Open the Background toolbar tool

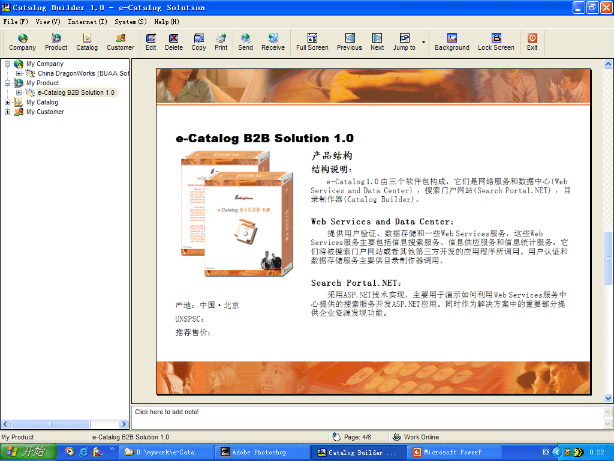(x=452, y=42)
